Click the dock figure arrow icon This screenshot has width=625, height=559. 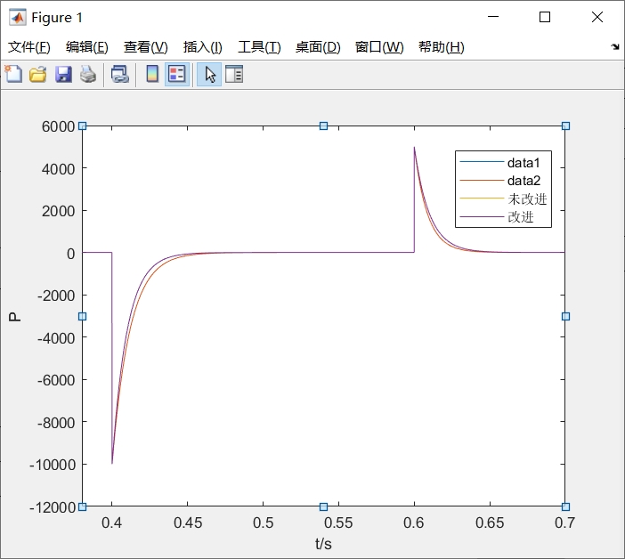[615, 47]
